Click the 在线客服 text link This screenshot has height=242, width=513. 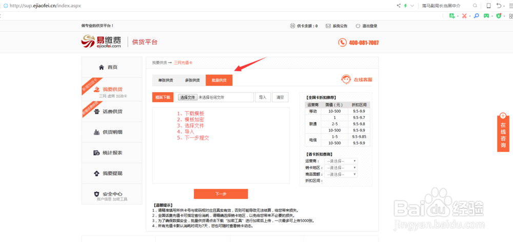(x=363, y=80)
